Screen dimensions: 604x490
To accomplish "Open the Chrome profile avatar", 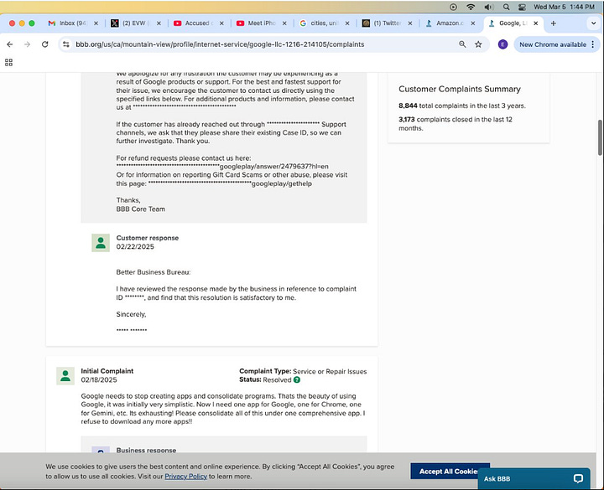I will (x=502, y=44).
